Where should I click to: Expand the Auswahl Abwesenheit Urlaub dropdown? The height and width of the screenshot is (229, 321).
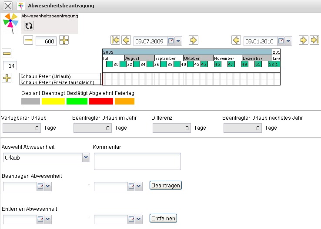[x=86, y=158]
